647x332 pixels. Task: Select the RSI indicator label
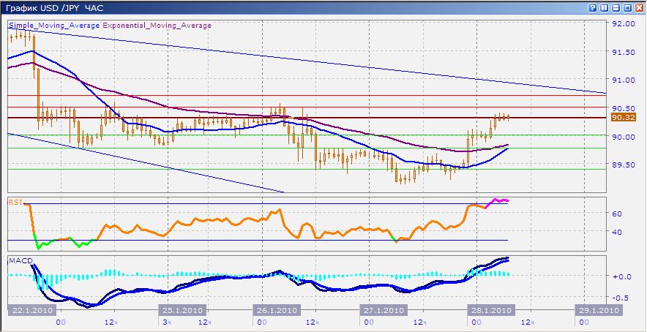[x=15, y=200]
